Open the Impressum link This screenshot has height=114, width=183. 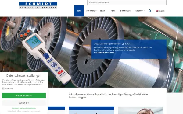tap(37, 111)
